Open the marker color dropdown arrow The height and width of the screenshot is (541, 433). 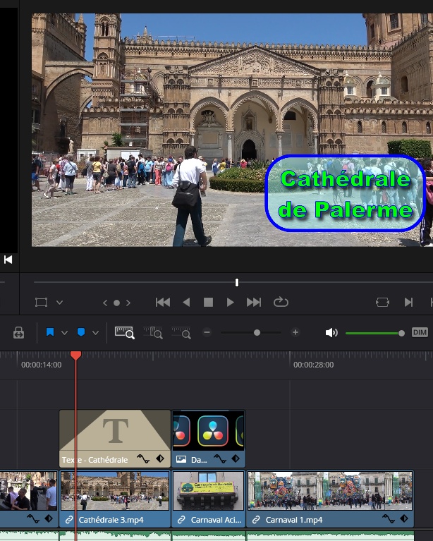pos(95,333)
